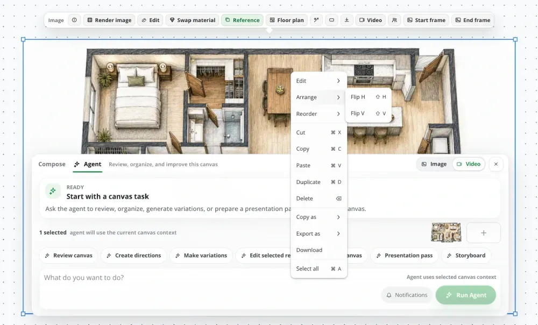Click the Make variations suggestion chip
538x325 pixels.
click(201, 256)
